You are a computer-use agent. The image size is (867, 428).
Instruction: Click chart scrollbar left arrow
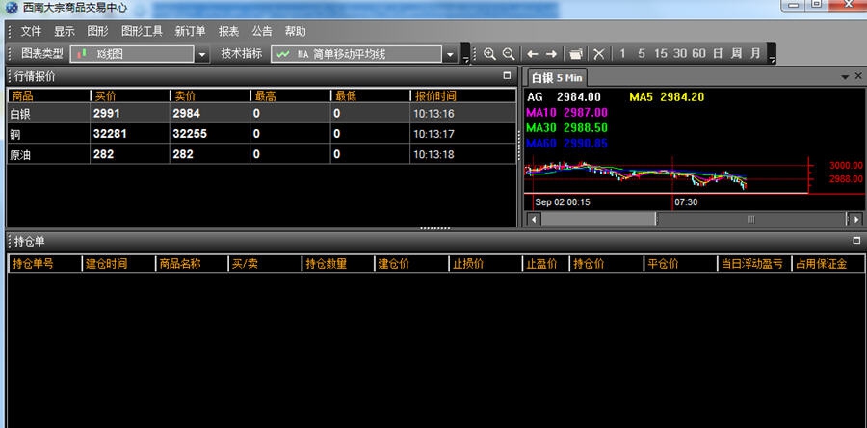[534, 219]
